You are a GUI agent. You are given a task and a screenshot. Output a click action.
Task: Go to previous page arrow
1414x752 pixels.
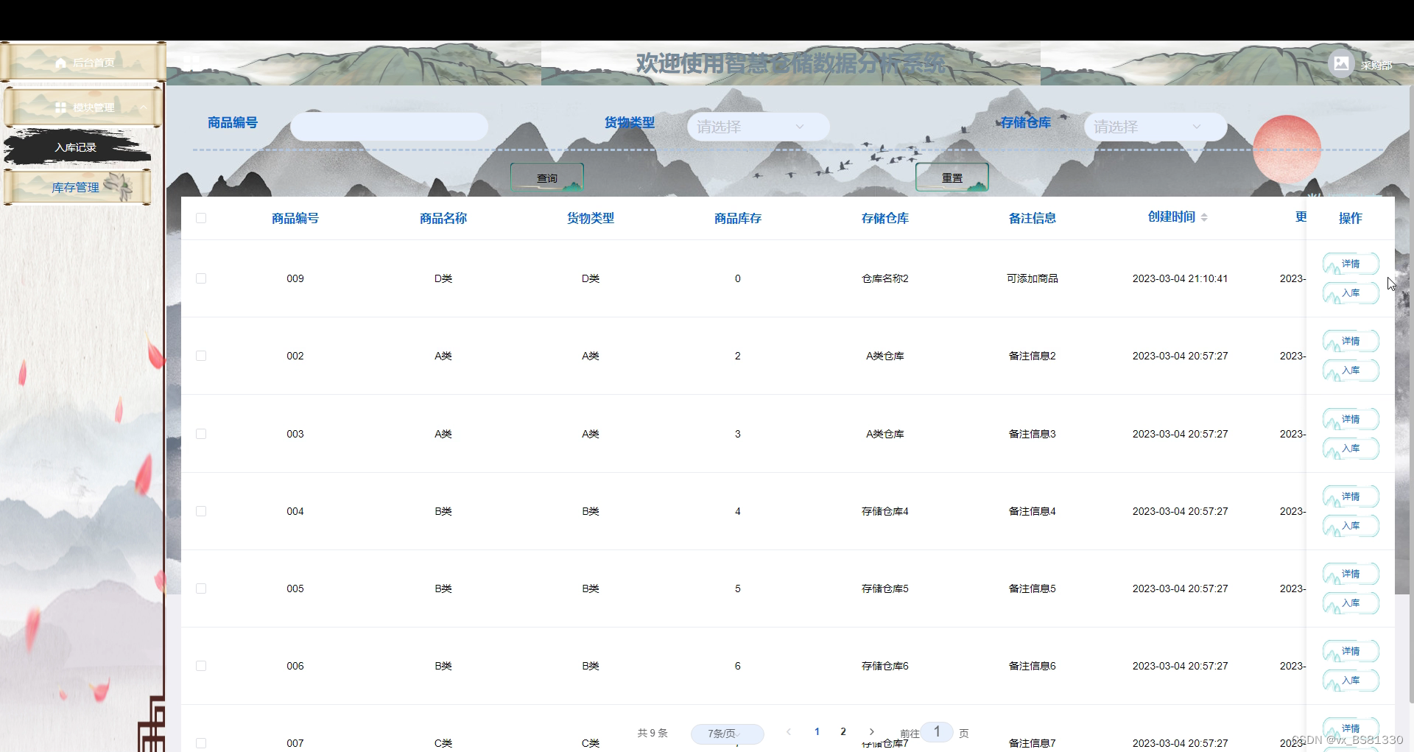pos(789,732)
